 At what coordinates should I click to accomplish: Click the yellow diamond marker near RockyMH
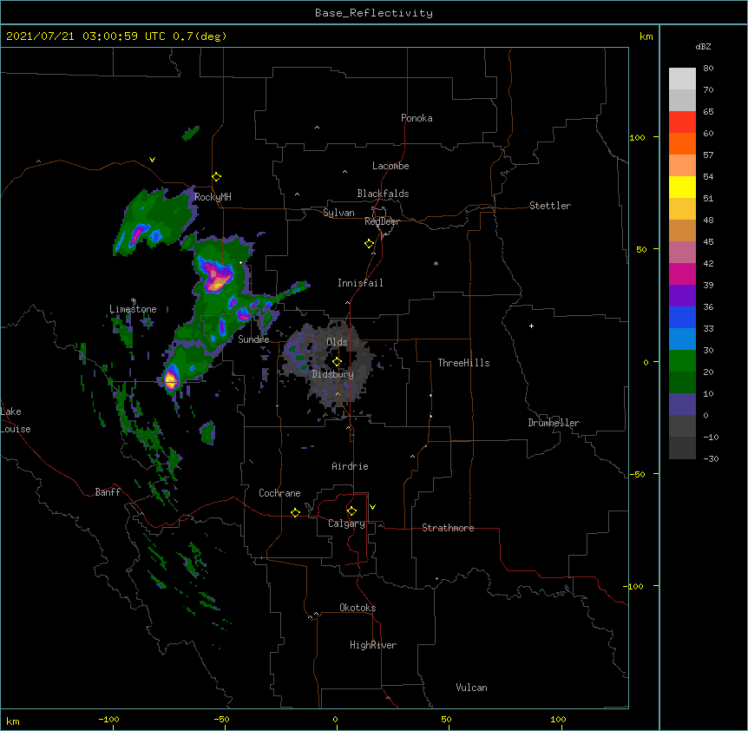[x=217, y=177]
